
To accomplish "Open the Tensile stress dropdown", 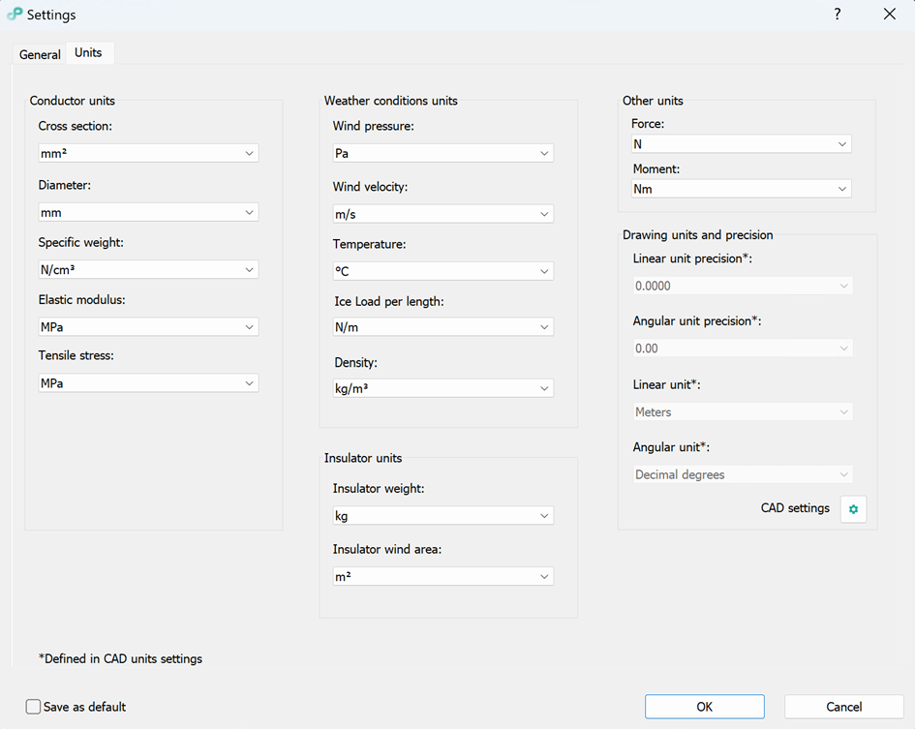I will click(x=147, y=383).
